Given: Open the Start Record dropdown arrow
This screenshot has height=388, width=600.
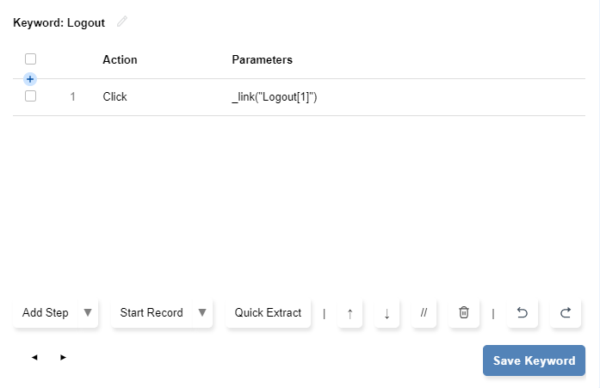Looking at the screenshot, I should [202, 312].
